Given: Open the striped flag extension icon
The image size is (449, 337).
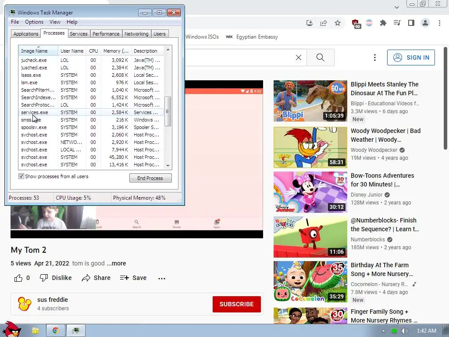Looking at the screenshot, I should pyautogui.click(x=369, y=23).
